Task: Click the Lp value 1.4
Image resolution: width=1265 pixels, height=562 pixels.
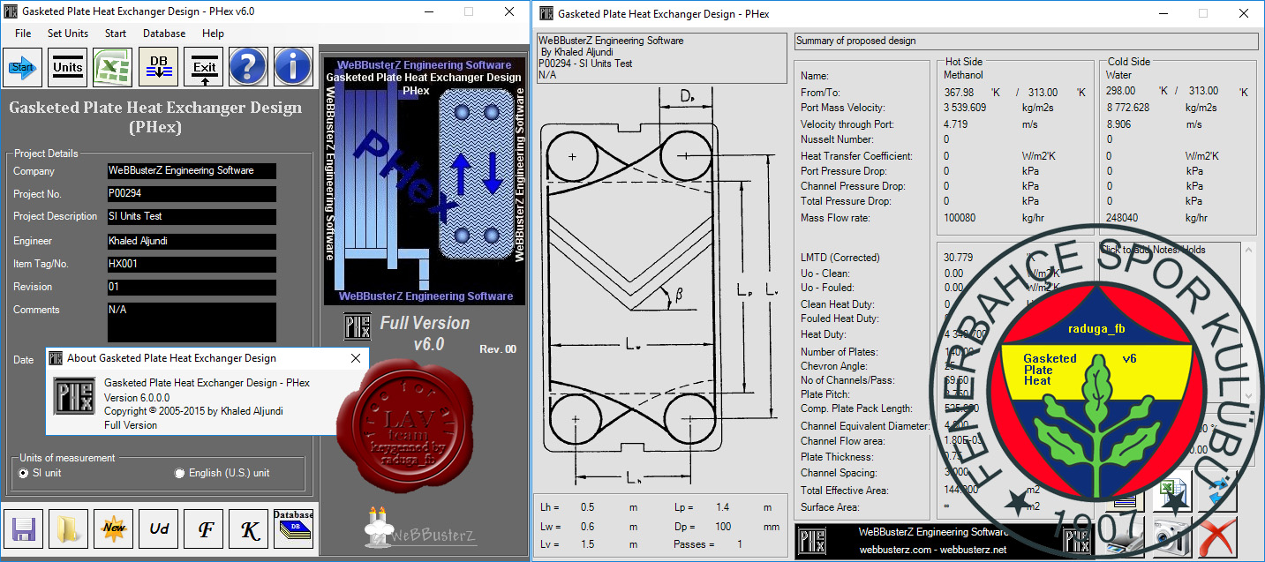Action: click(x=723, y=507)
